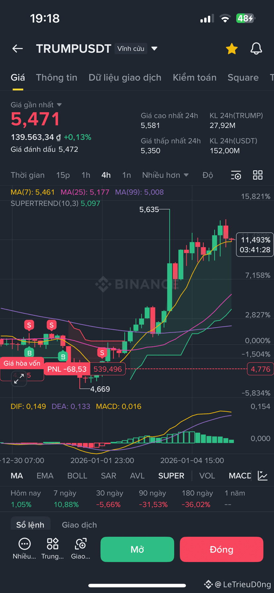Tap the back arrow icon
The width and height of the screenshot is (274, 593).
tap(18, 49)
